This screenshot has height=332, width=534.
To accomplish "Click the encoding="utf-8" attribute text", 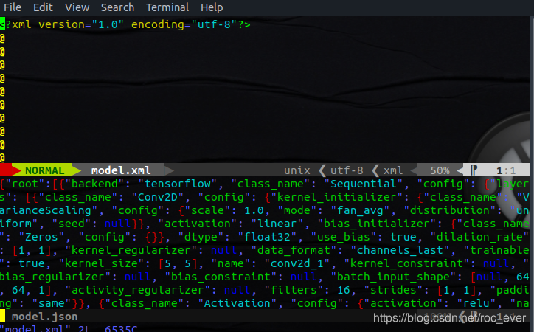I will click(184, 24).
